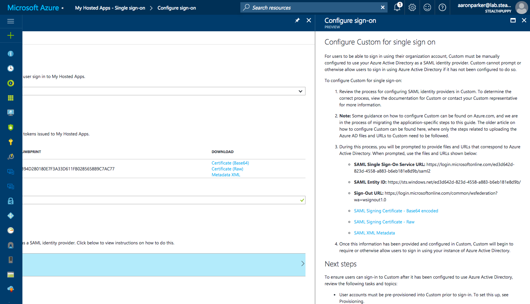Click the Configure Custom for single sign on heading
Image resolution: width=530 pixels, height=304 pixels.
coord(380,42)
